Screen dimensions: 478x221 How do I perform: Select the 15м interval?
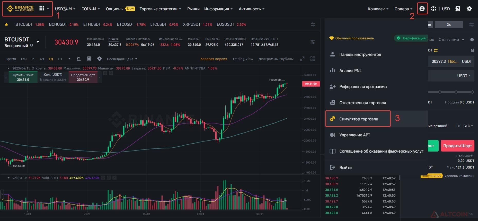23,59
